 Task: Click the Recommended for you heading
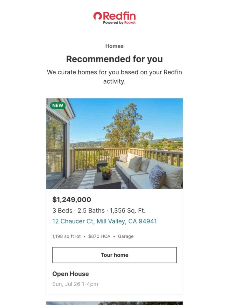click(x=114, y=59)
